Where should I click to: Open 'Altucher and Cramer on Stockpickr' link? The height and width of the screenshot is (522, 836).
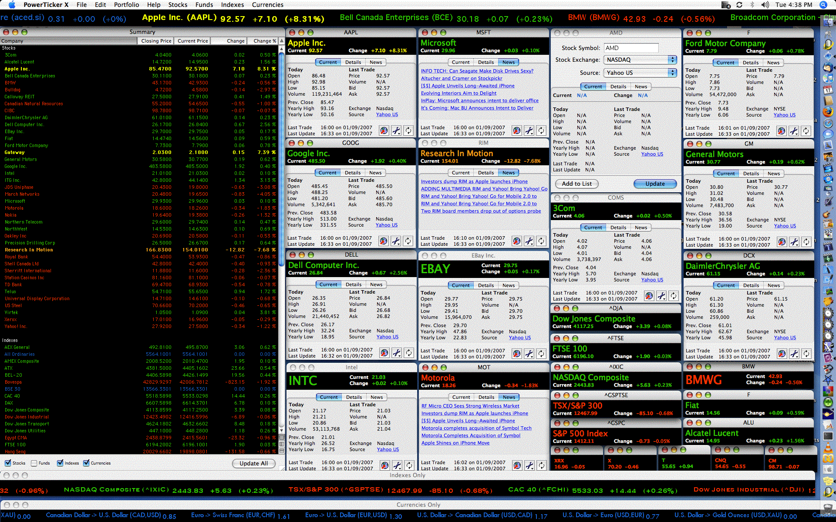pos(461,78)
